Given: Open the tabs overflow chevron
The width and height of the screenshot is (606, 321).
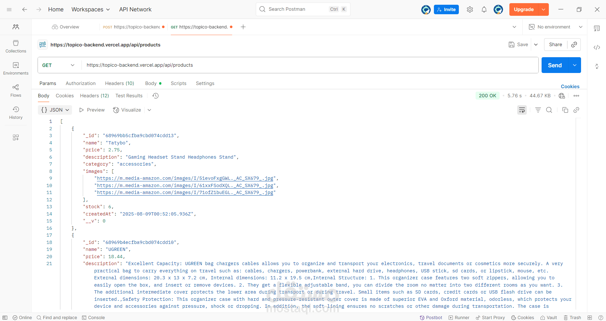Looking at the screenshot, I should (514, 27).
